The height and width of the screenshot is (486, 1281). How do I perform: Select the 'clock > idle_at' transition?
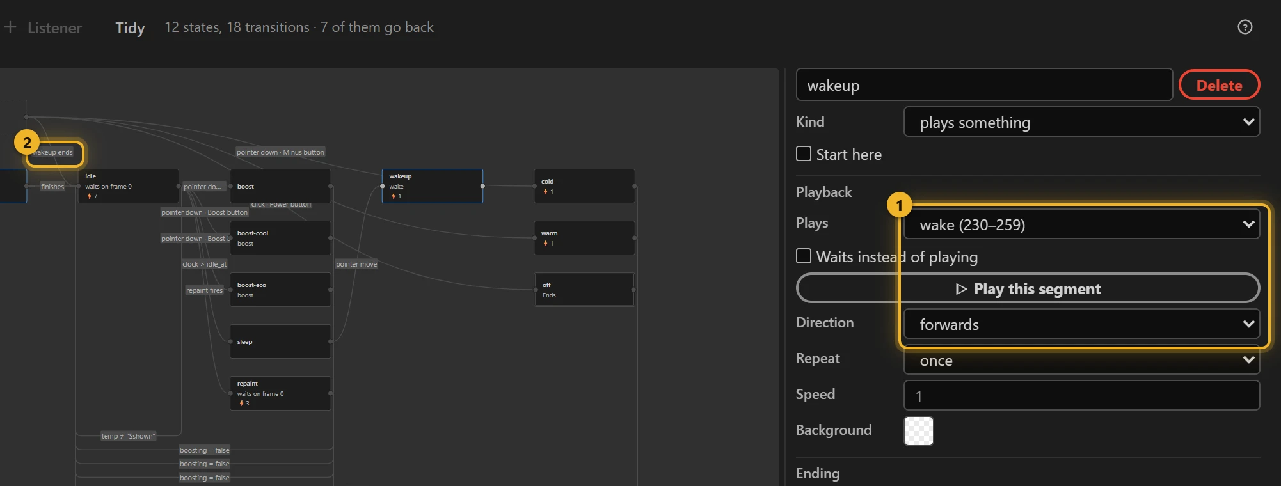[x=204, y=264]
